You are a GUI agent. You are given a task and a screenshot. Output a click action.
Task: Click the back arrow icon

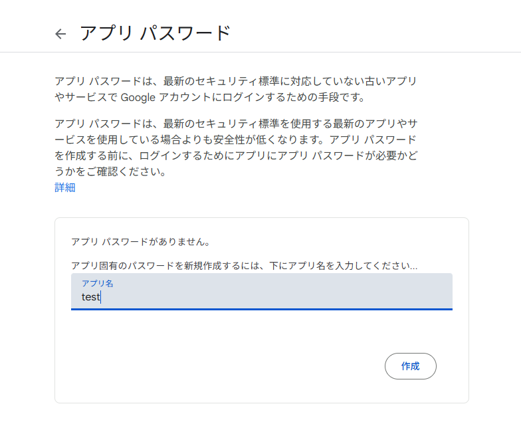coord(60,33)
